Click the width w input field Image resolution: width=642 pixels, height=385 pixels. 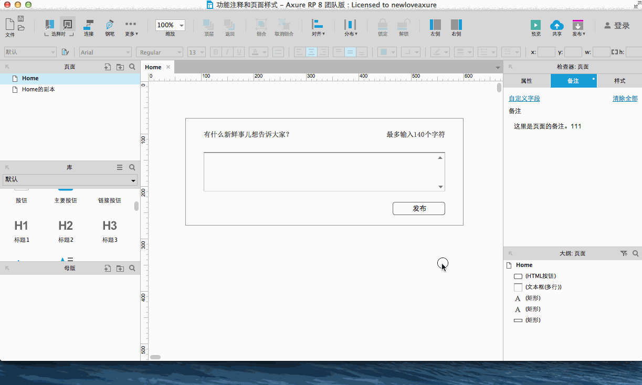pos(602,52)
